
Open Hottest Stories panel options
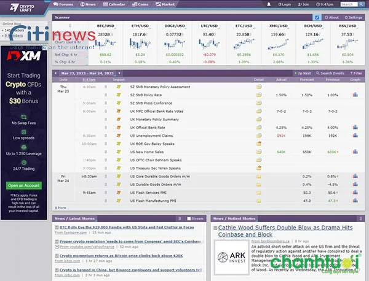click(x=361, y=218)
